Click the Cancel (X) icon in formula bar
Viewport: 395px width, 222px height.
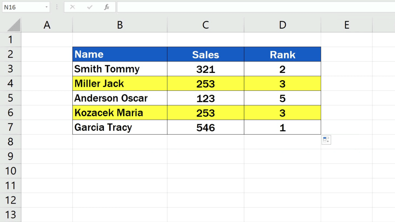(x=73, y=7)
